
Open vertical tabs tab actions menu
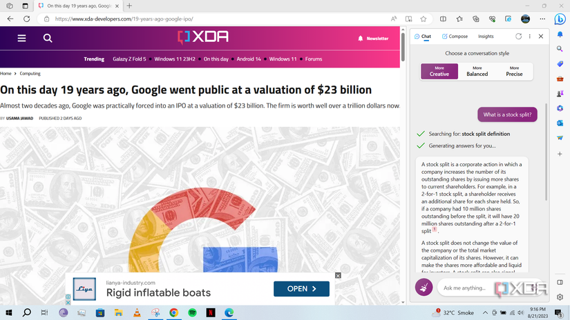[25, 6]
